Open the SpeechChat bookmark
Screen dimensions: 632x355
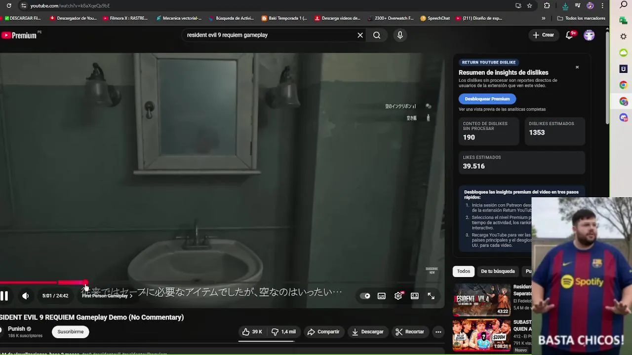coord(435,18)
